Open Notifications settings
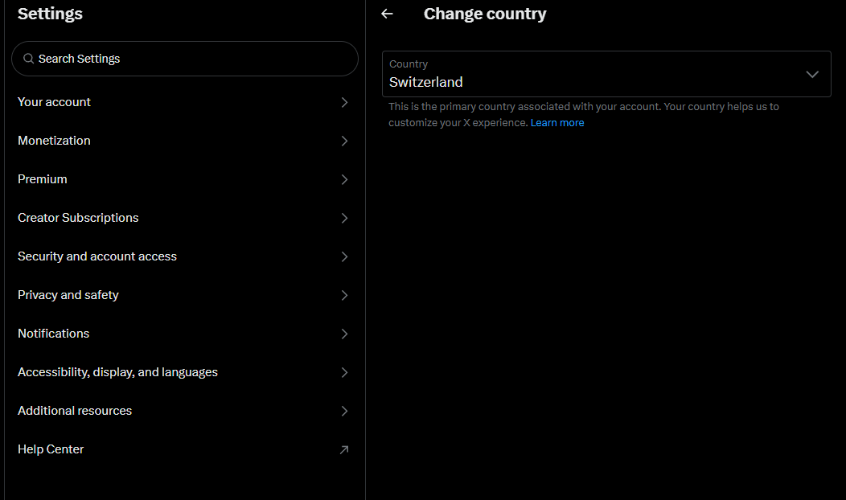Viewport: 846px width, 500px height. [184, 334]
